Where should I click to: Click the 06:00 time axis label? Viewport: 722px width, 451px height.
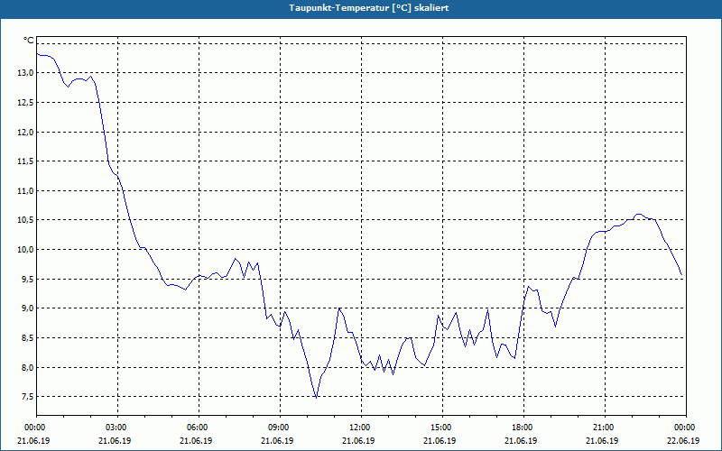tap(199, 428)
